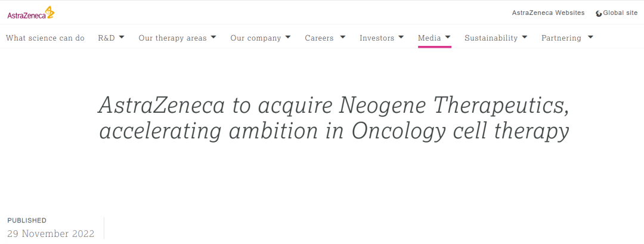Select the Media menu label

coord(429,38)
